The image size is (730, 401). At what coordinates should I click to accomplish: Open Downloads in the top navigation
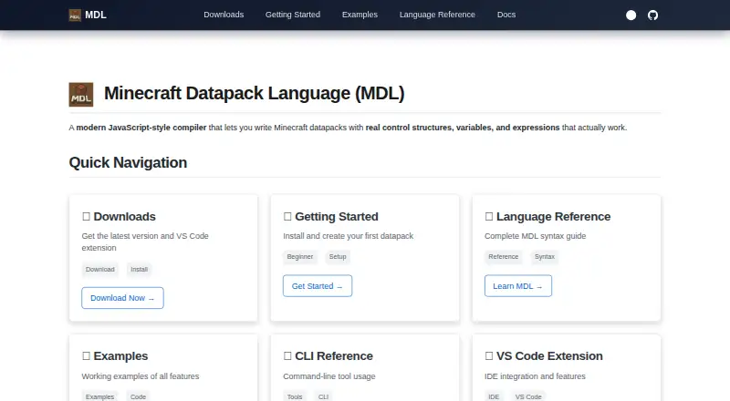[224, 15]
